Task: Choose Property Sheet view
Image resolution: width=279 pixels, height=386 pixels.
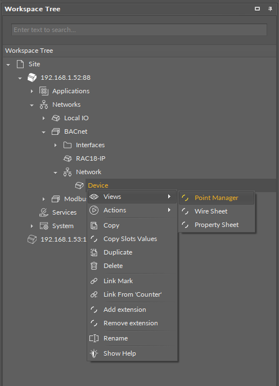Action: (x=217, y=225)
